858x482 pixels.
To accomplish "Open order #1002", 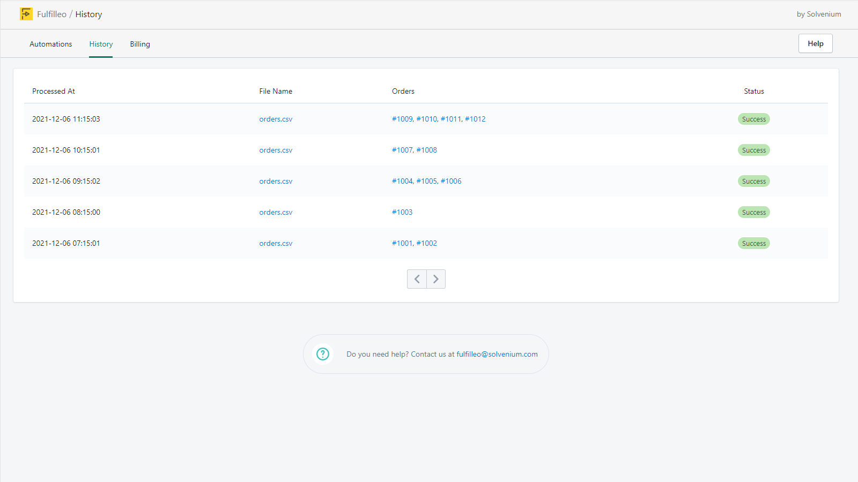I will tap(427, 243).
